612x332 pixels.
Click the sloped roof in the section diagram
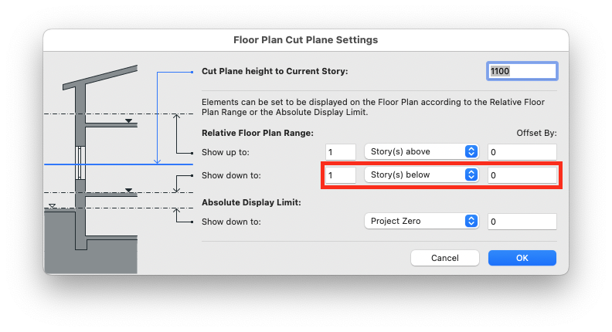click(x=100, y=77)
